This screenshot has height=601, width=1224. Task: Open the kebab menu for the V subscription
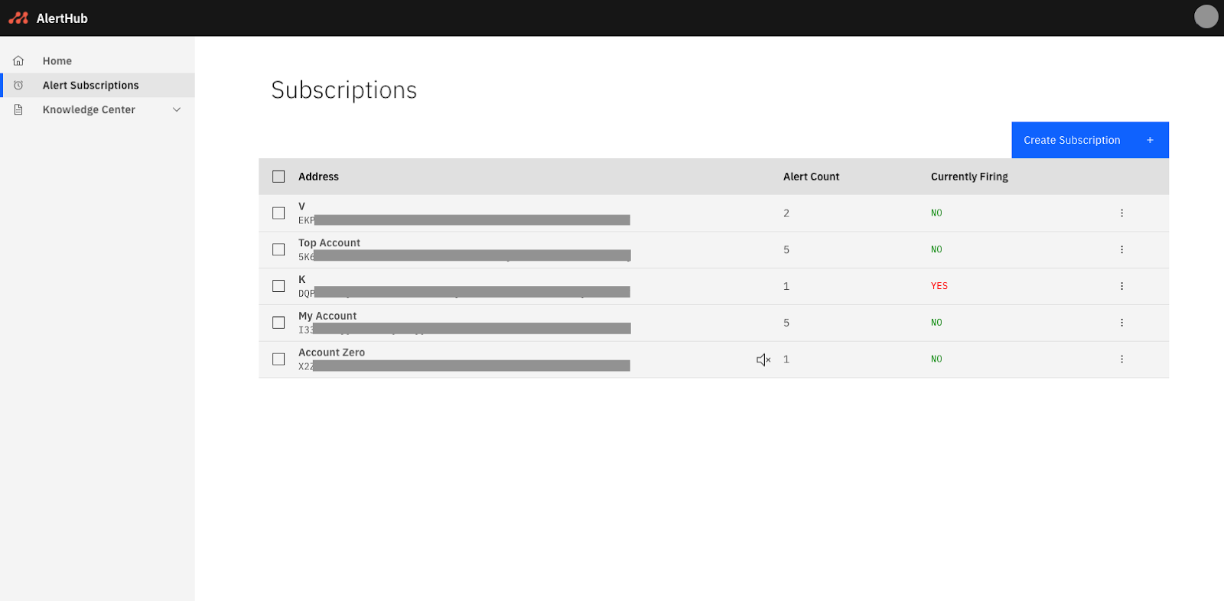tap(1121, 213)
